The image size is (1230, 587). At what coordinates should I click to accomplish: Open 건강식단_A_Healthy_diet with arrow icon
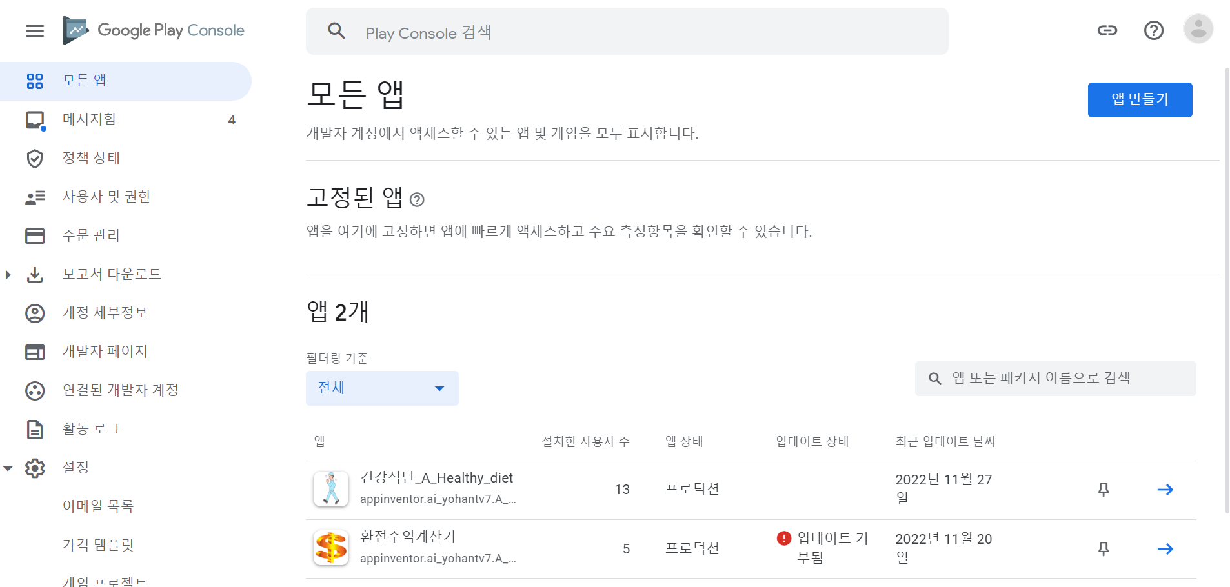[1165, 490]
